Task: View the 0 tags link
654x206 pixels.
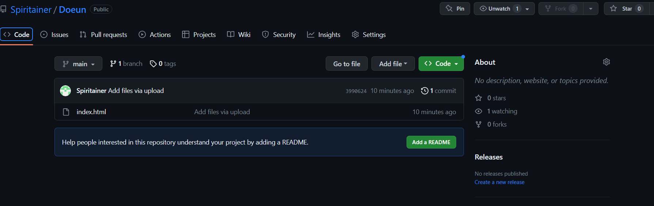Action: point(163,64)
